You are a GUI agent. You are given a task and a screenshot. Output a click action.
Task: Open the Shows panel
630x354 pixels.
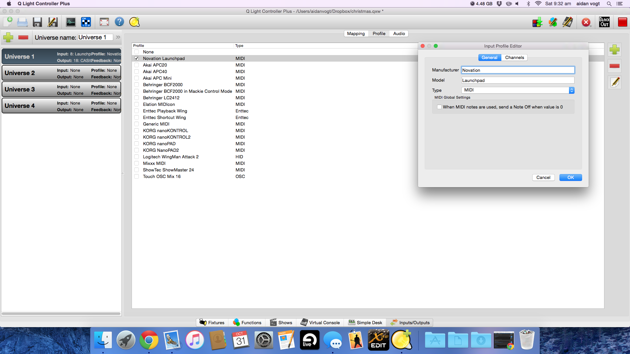pos(281,323)
